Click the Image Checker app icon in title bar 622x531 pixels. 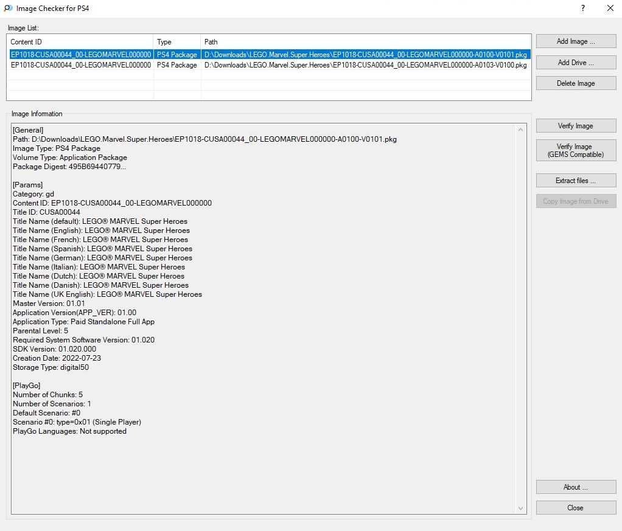(8, 8)
